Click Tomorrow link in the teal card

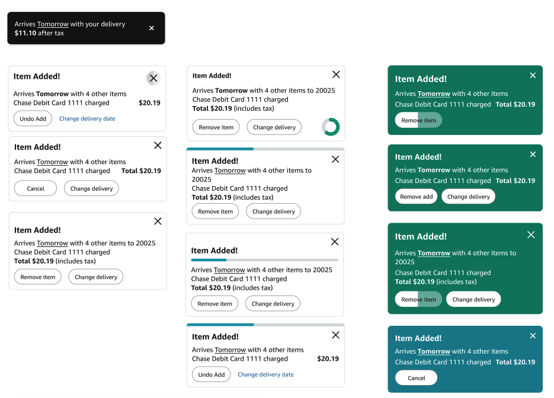(x=434, y=351)
